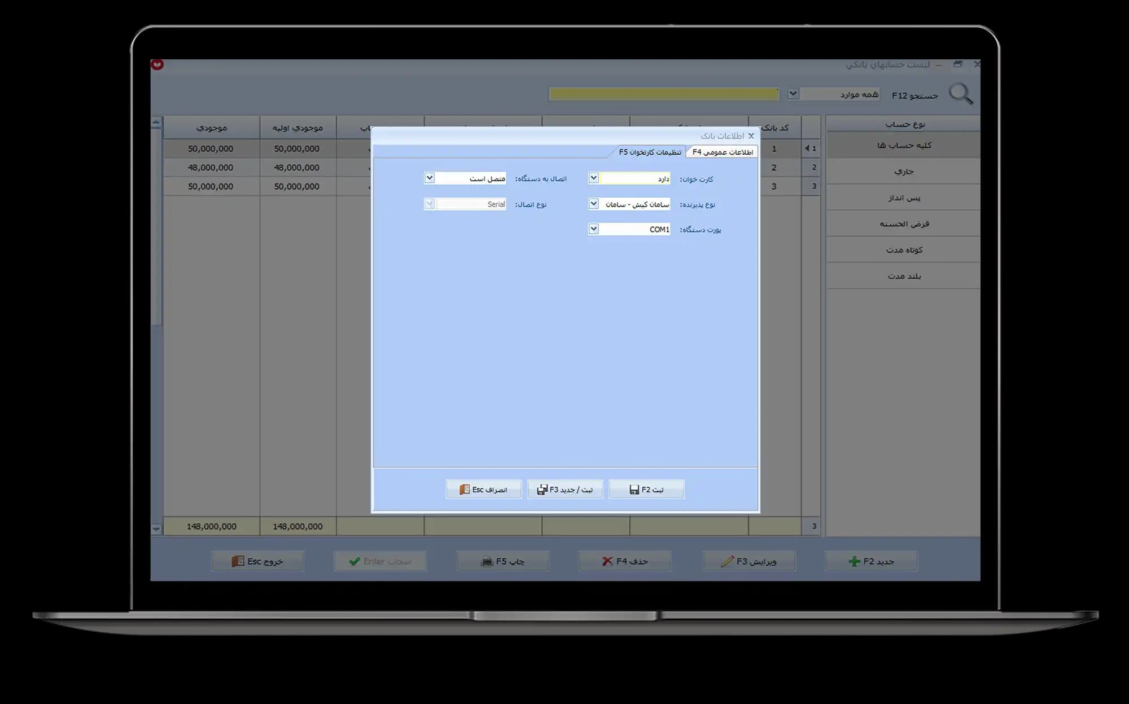Open the نوع اتصال Serial dropdown
The width and height of the screenshot is (1129, 704).
click(x=430, y=204)
